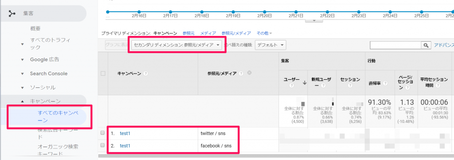Open help icon under ユーザー column
This screenshot has height=160, width=454.
[x=291, y=86]
